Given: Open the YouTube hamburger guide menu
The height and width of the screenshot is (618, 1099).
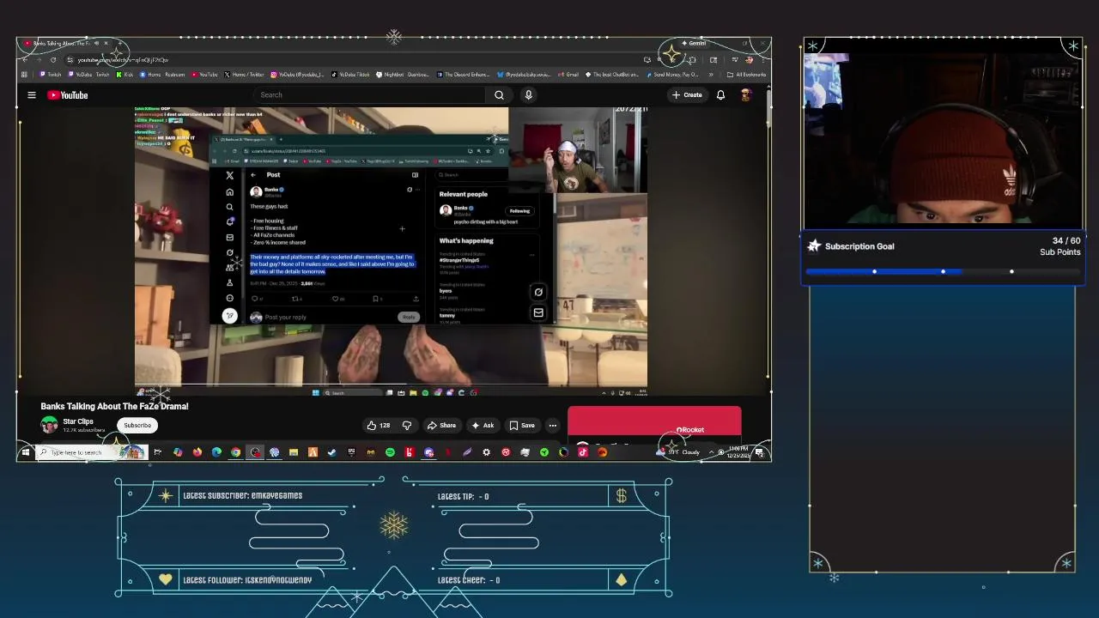Looking at the screenshot, I should [32, 95].
